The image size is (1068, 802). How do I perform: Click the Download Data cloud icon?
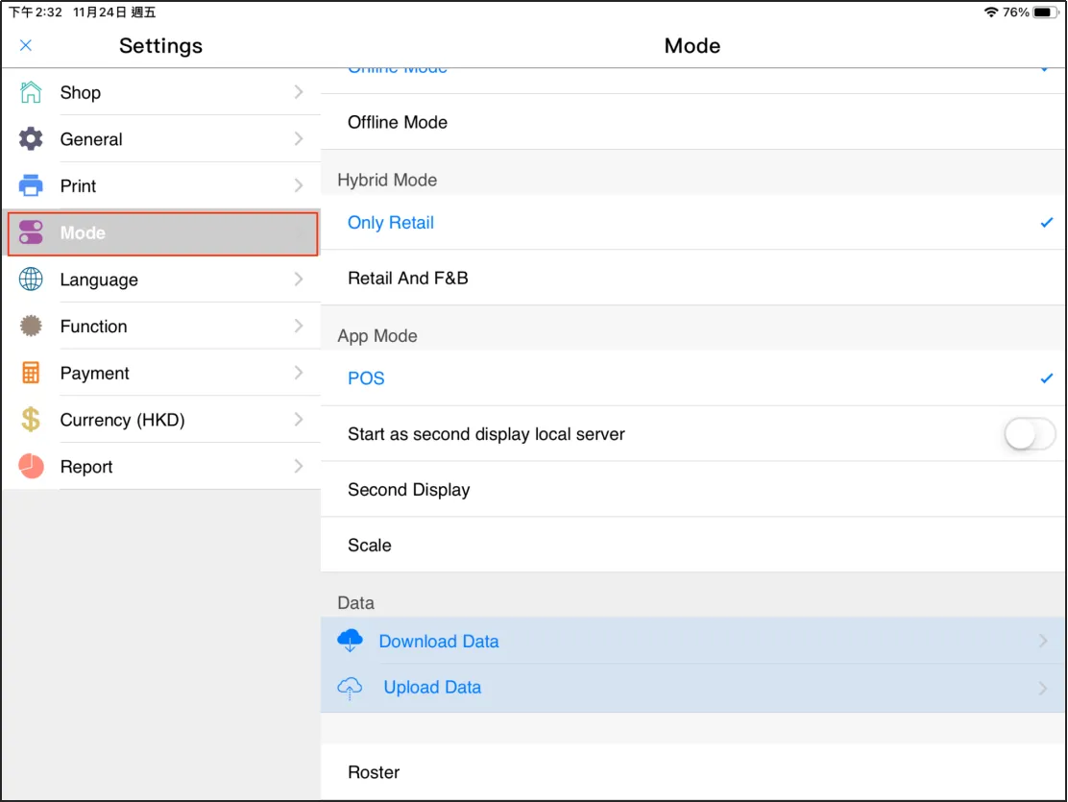click(x=350, y=640)
